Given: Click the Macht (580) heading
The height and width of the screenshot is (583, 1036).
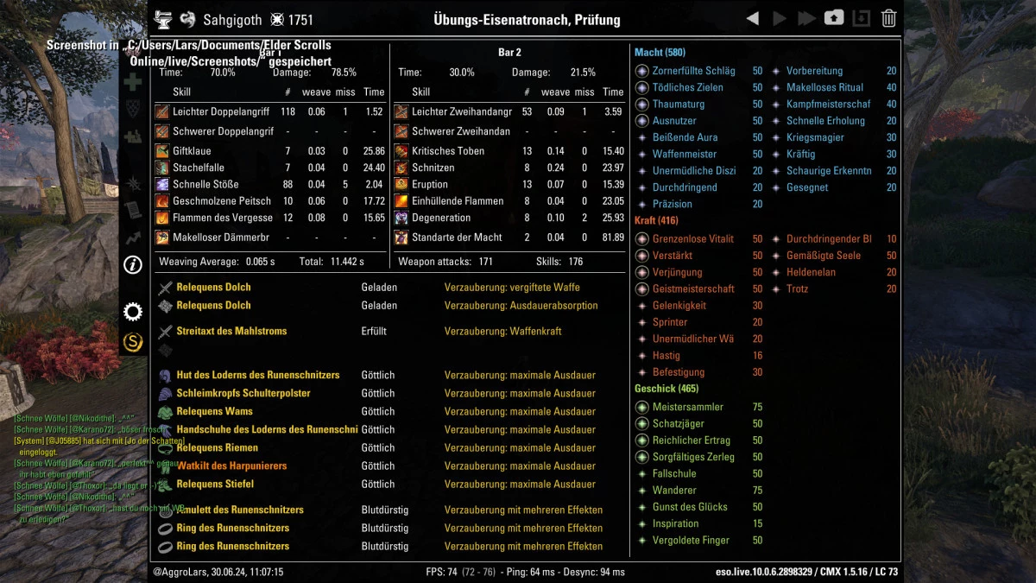Looking at the screenshot, I should point(660,53).
